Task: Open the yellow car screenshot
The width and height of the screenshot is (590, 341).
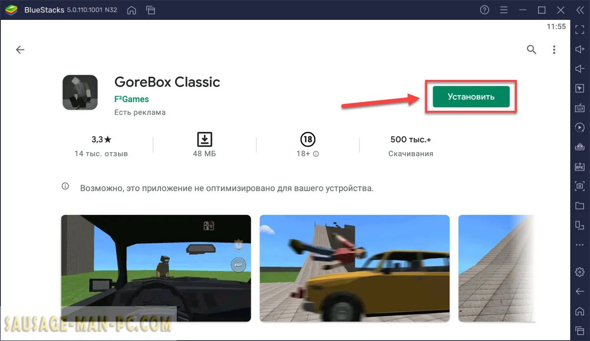Action: click(x=355, y=268)
